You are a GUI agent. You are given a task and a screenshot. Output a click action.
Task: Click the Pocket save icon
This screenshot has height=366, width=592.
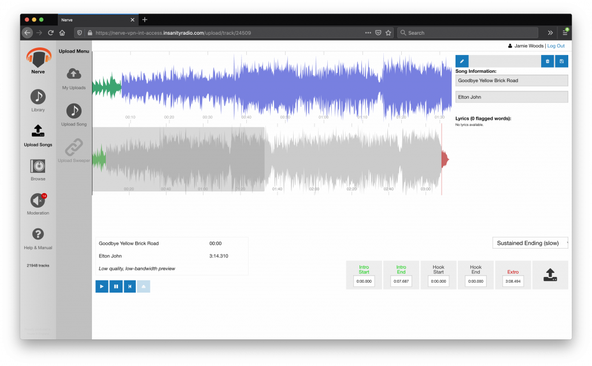[x=378, y=33]
